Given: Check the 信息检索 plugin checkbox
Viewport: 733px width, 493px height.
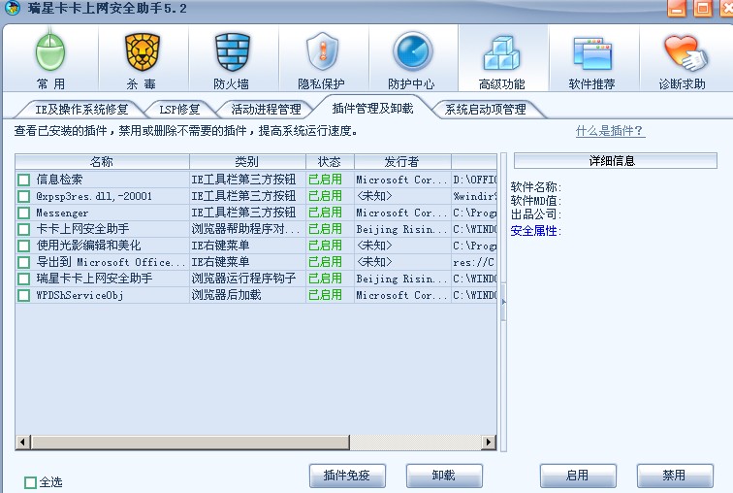Looking at the screenshot, I should point(23,180).
